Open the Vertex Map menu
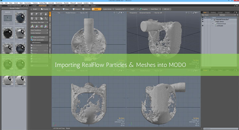 [x=43, y=3]
